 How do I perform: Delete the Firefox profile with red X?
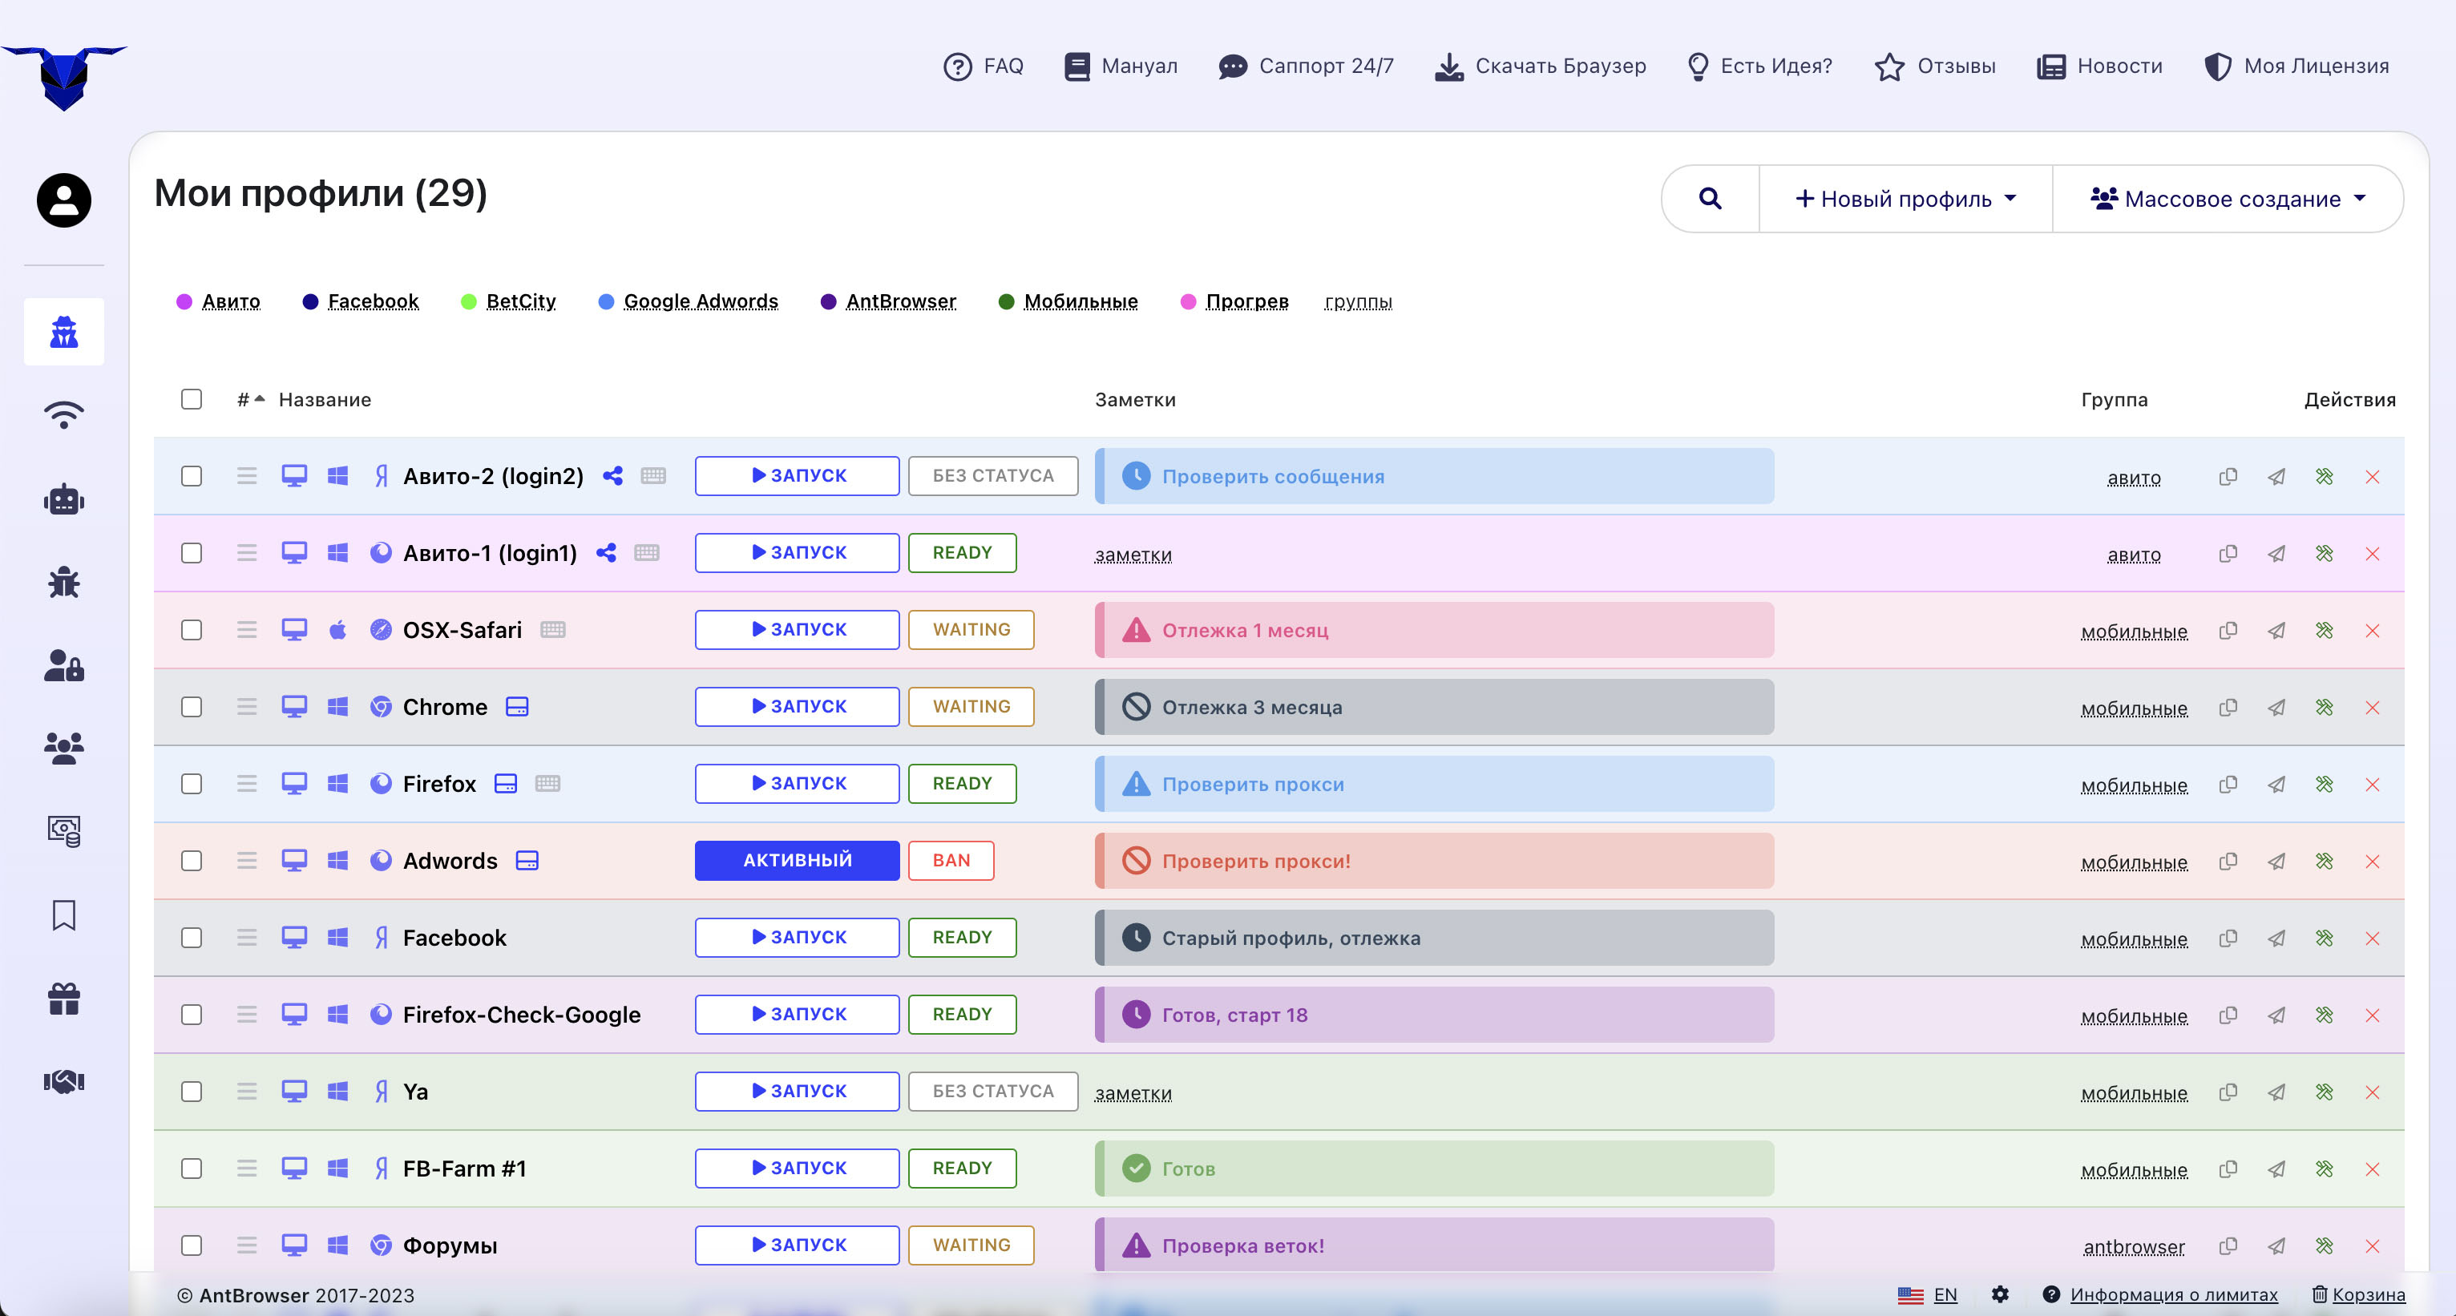pyautogui.click(x=2373, y=784)
